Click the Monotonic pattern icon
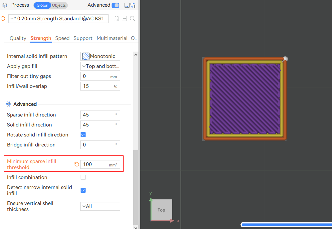The image size is (332, 229). [86, 56]
